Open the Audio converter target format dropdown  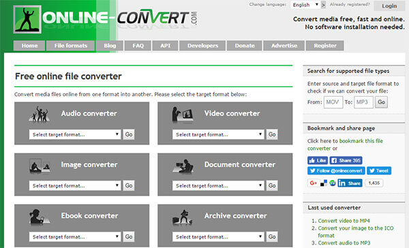pos(75,135)
